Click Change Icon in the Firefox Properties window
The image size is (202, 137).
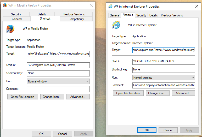click(x=52, y=97)
